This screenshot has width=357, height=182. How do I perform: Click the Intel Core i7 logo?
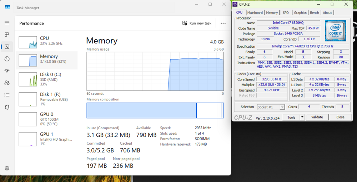(x=335, y=31)
